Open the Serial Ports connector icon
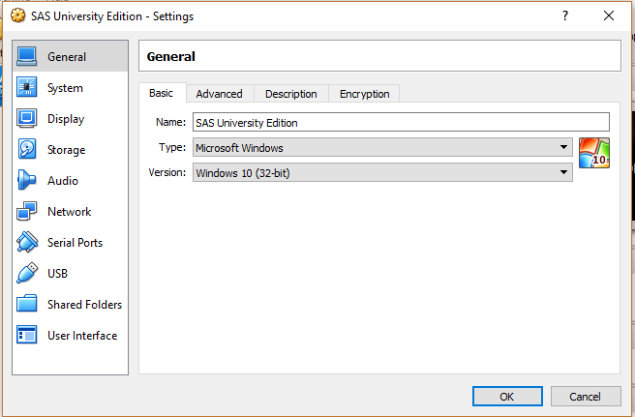Image resolution: width=635 pixels, height=417 pixels. [x=27, y=243]
